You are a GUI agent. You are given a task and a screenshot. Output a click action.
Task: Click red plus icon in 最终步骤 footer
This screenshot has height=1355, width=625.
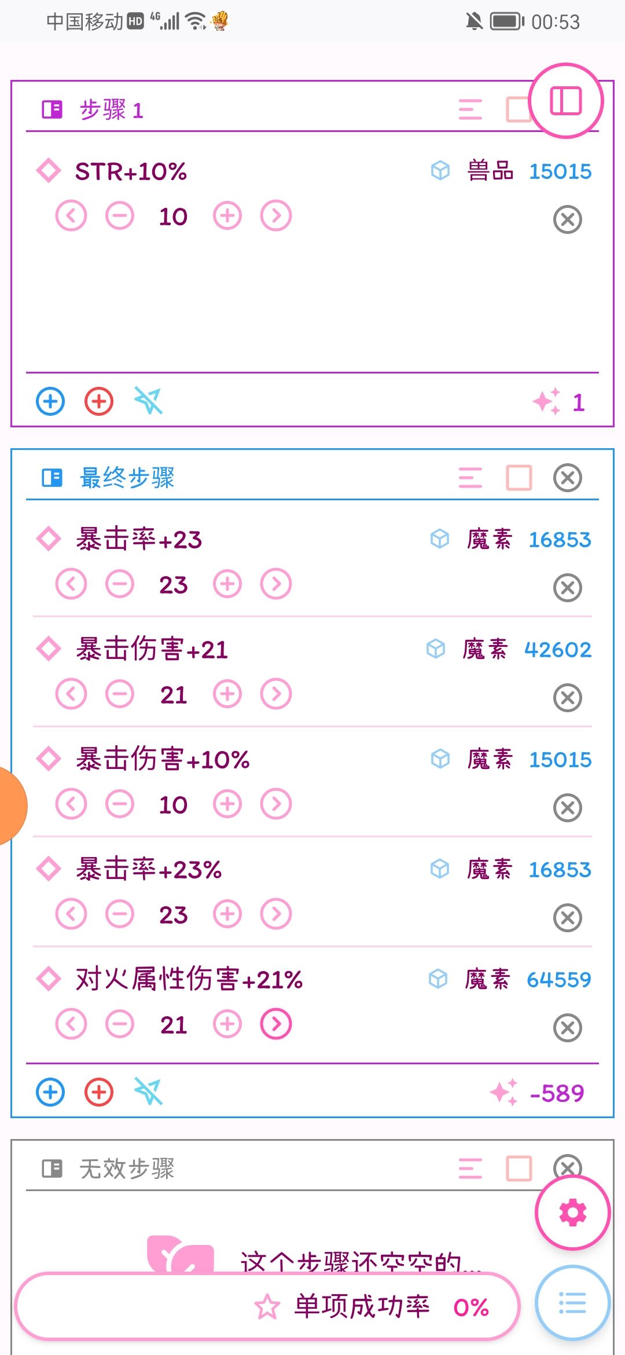99,1093
